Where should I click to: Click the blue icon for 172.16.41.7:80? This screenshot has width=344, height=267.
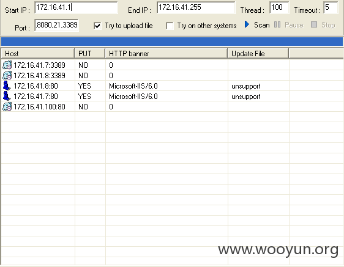7,96
